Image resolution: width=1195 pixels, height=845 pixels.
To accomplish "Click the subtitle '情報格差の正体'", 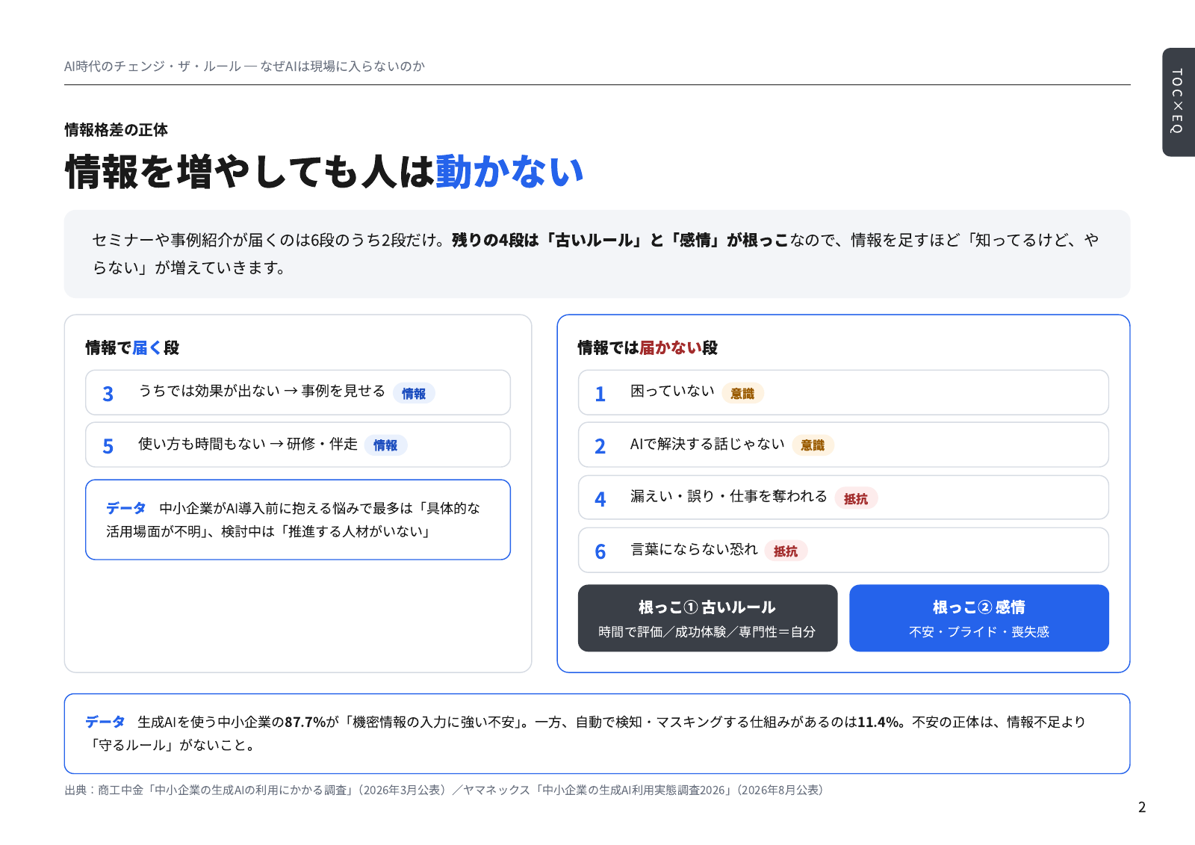I will pyautogui.click(x=116, y=130).
